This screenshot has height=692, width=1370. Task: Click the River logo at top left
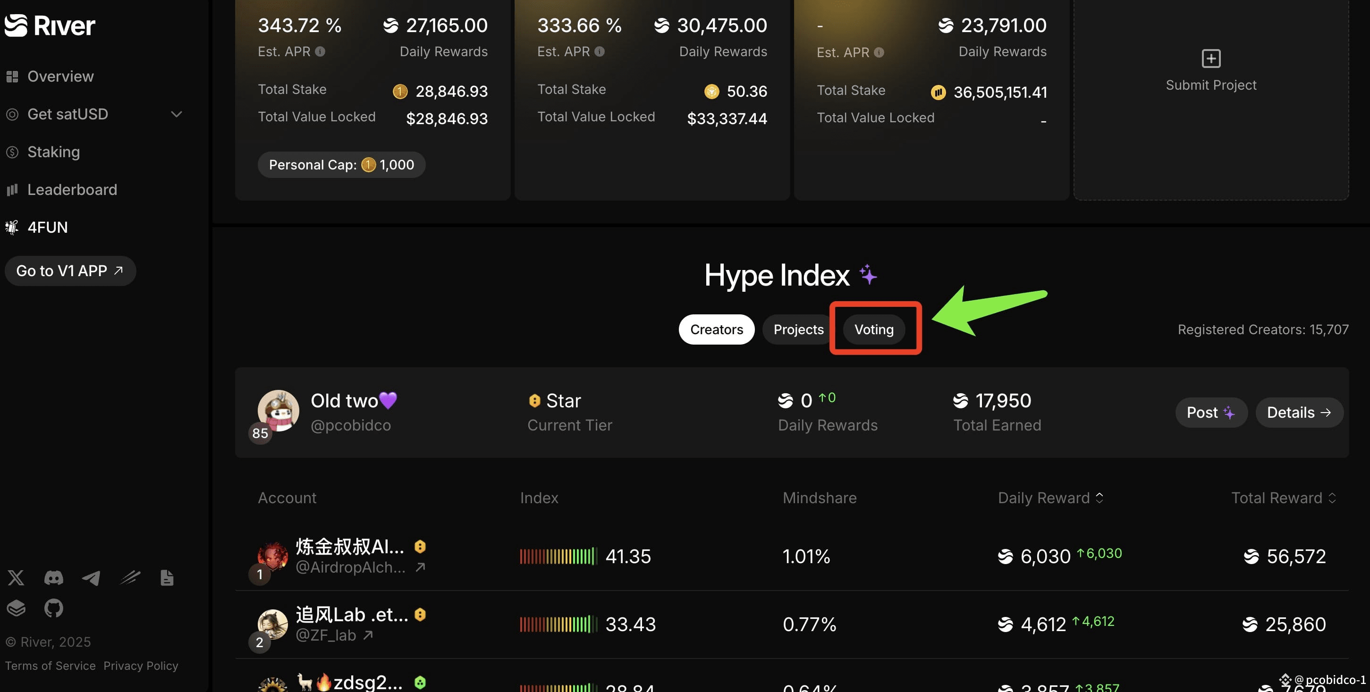[50, 25]
